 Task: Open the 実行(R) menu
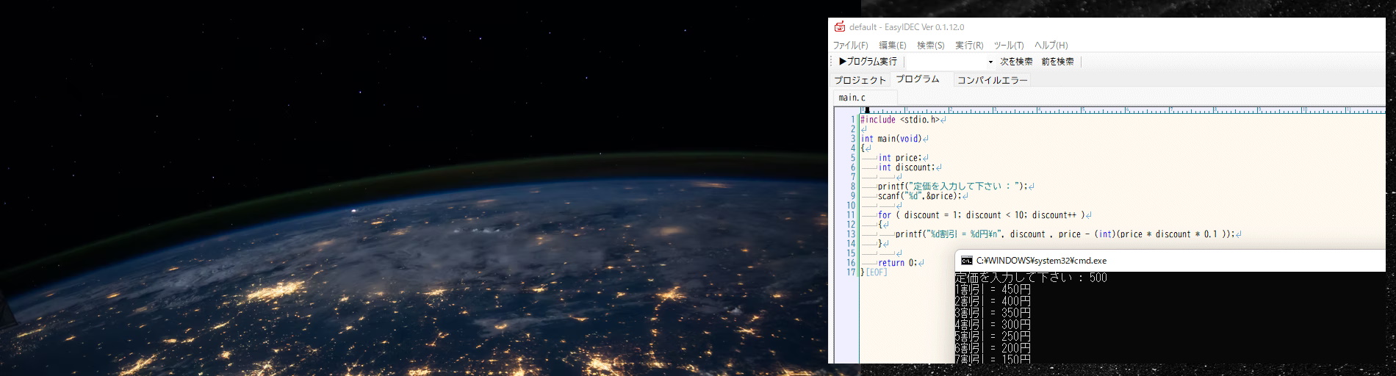(x=969, y=46)
